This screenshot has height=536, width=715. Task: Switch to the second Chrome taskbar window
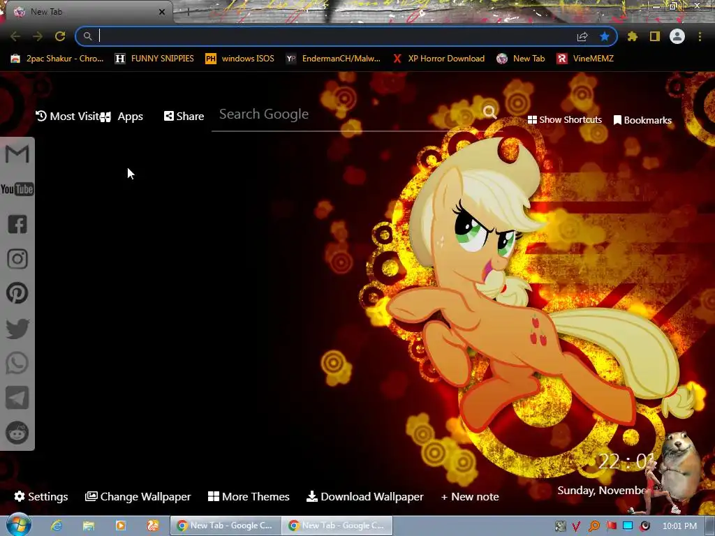pyautogui.click(x=337, y=526)
